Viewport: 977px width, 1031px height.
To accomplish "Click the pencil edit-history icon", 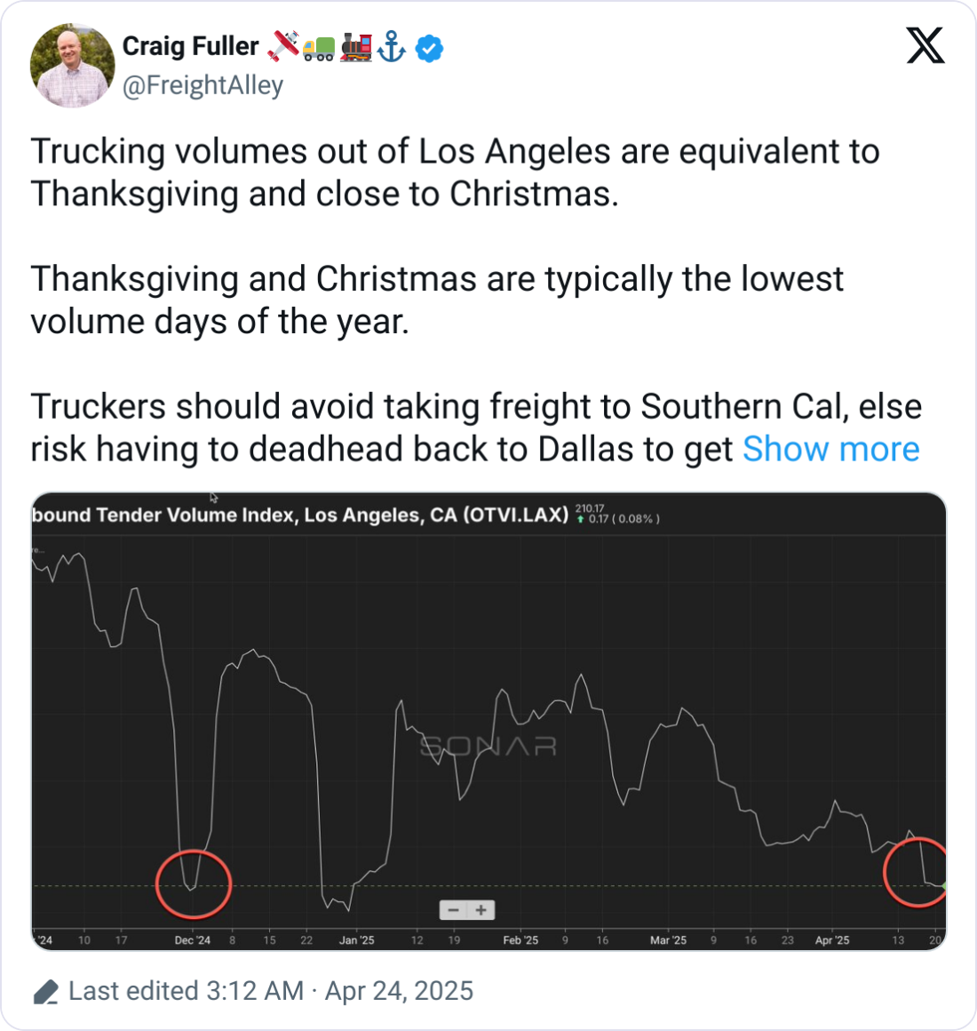I will click(x=44, y=992).
